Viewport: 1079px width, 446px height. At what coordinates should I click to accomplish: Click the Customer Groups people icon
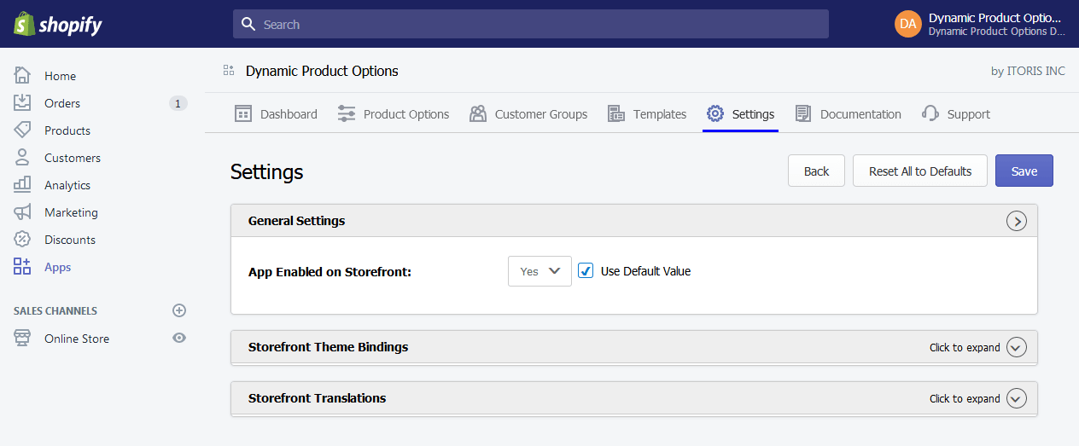478,113
